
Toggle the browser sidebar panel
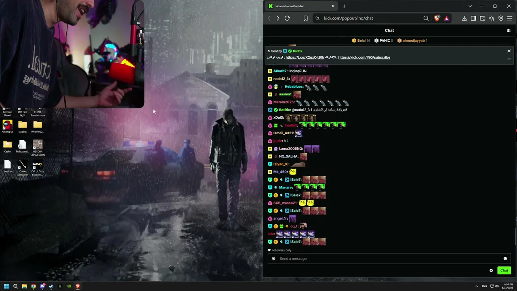[x=473, y=18]
